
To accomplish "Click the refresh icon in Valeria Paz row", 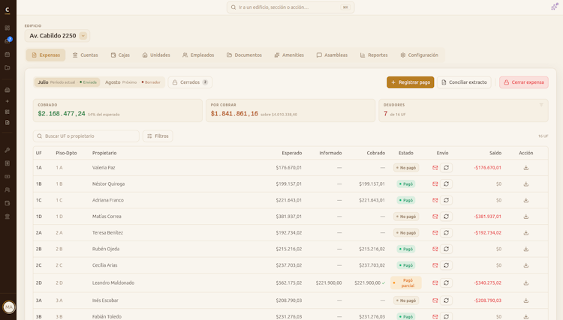I will click(447, 168).
